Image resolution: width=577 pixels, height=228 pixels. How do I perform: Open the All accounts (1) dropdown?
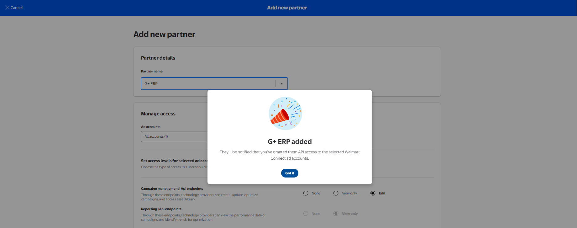(175, 136)
